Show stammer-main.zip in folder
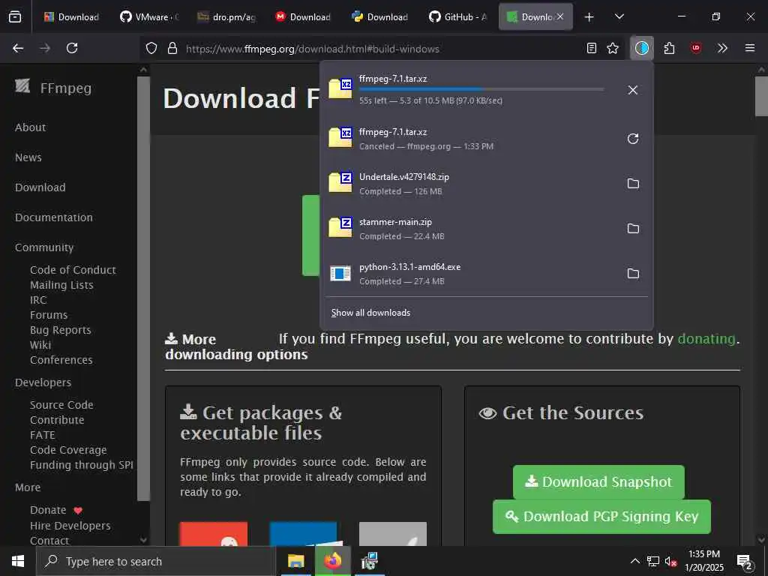This screenshot has width=768, height=576. pos(633,229)
